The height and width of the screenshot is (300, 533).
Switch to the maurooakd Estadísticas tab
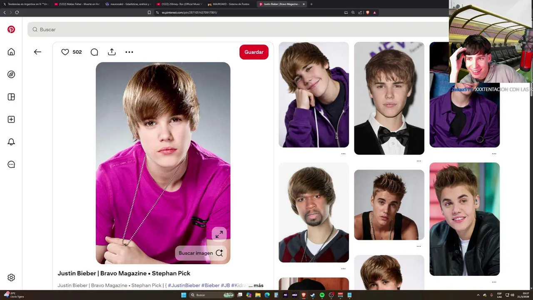click(x=128, y=4)
